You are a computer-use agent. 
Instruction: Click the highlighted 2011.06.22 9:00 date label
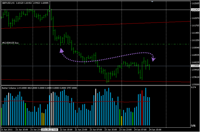(50, 130)
